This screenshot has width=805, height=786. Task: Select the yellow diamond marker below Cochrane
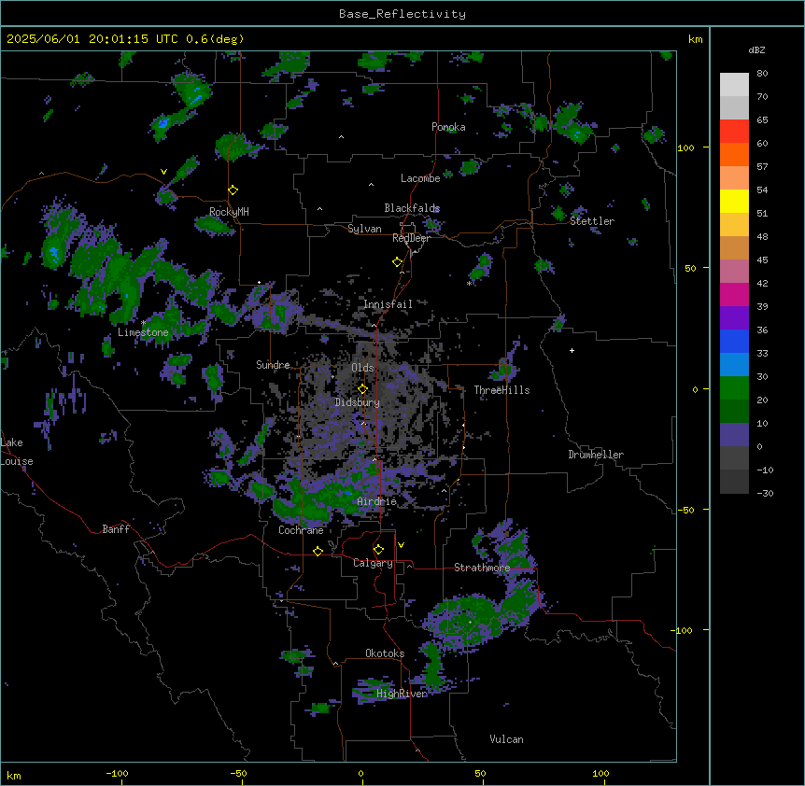pyautogui.click(x=318, y=551)
